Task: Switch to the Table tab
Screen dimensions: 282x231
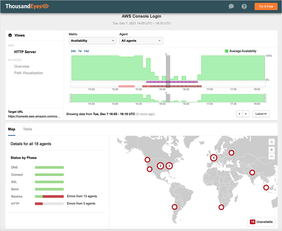Action: pos(28,129)
